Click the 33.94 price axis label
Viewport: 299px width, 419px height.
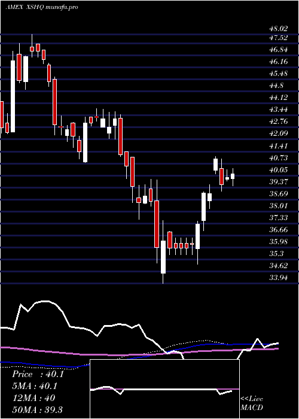(279, 278)
